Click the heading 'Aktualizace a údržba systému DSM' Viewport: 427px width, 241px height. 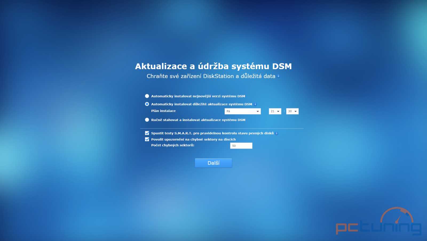tap(213, 66)
